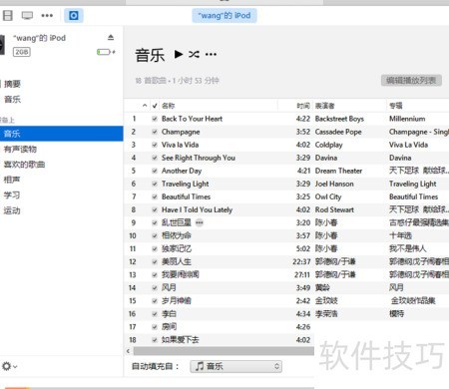449x389 pixels.
Task: Toggle Viva la Vida checkbox
Action: tap(155, 145)
